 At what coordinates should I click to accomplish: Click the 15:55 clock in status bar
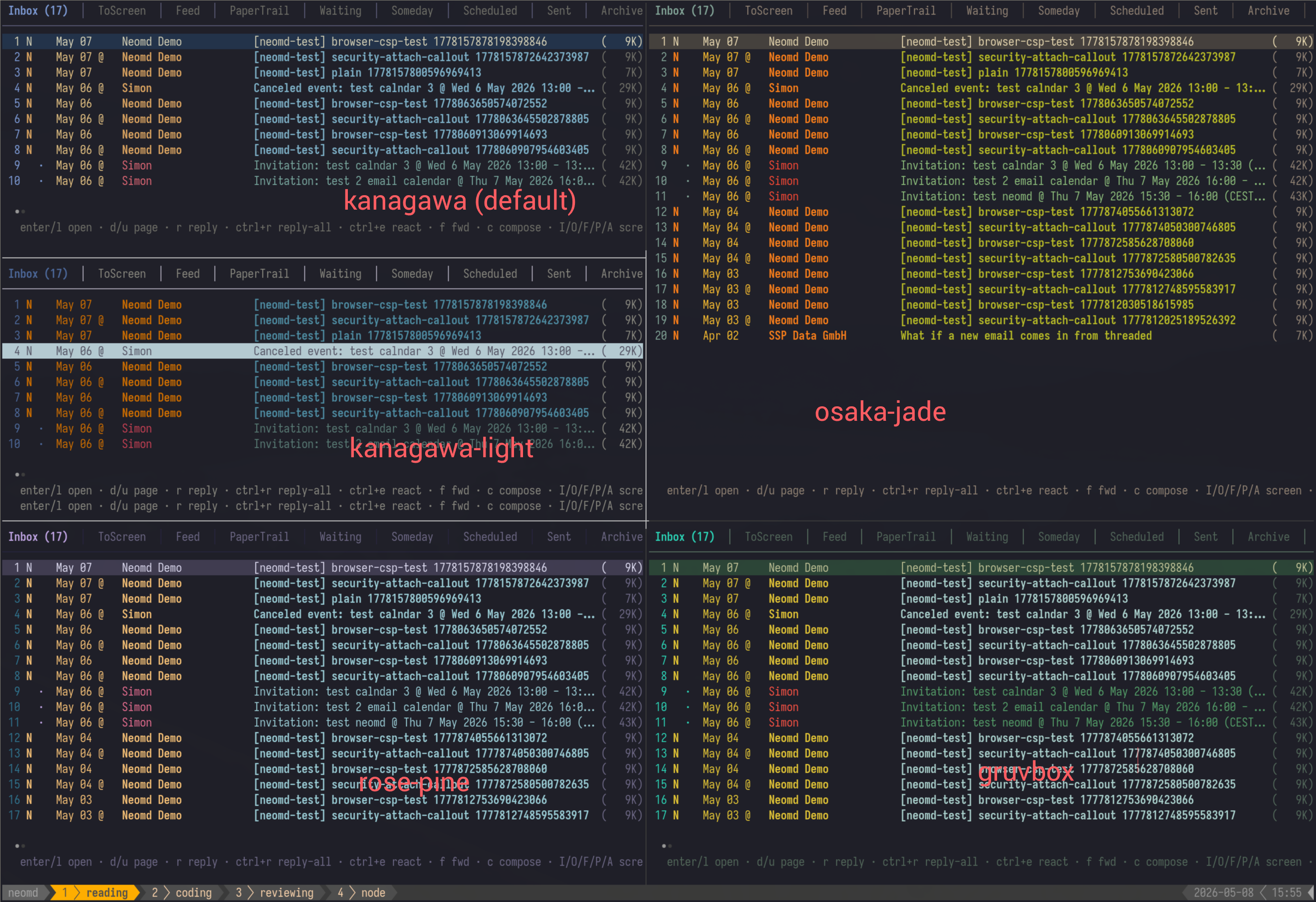[x=1286, y=893]
